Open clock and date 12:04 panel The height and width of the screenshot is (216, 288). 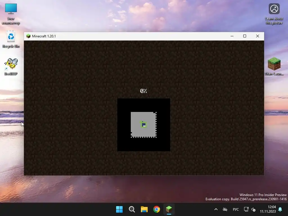(x=268, y=209)
